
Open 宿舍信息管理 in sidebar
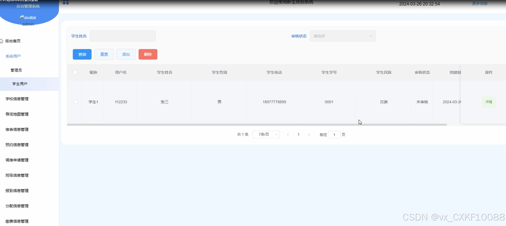(17, 129)
